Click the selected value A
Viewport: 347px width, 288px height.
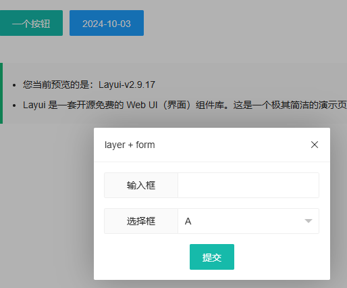click(x=188, y=221)
